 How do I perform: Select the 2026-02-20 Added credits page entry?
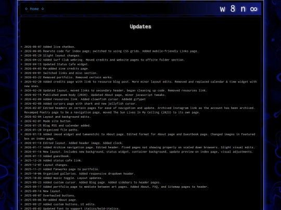tap(140, 84)
